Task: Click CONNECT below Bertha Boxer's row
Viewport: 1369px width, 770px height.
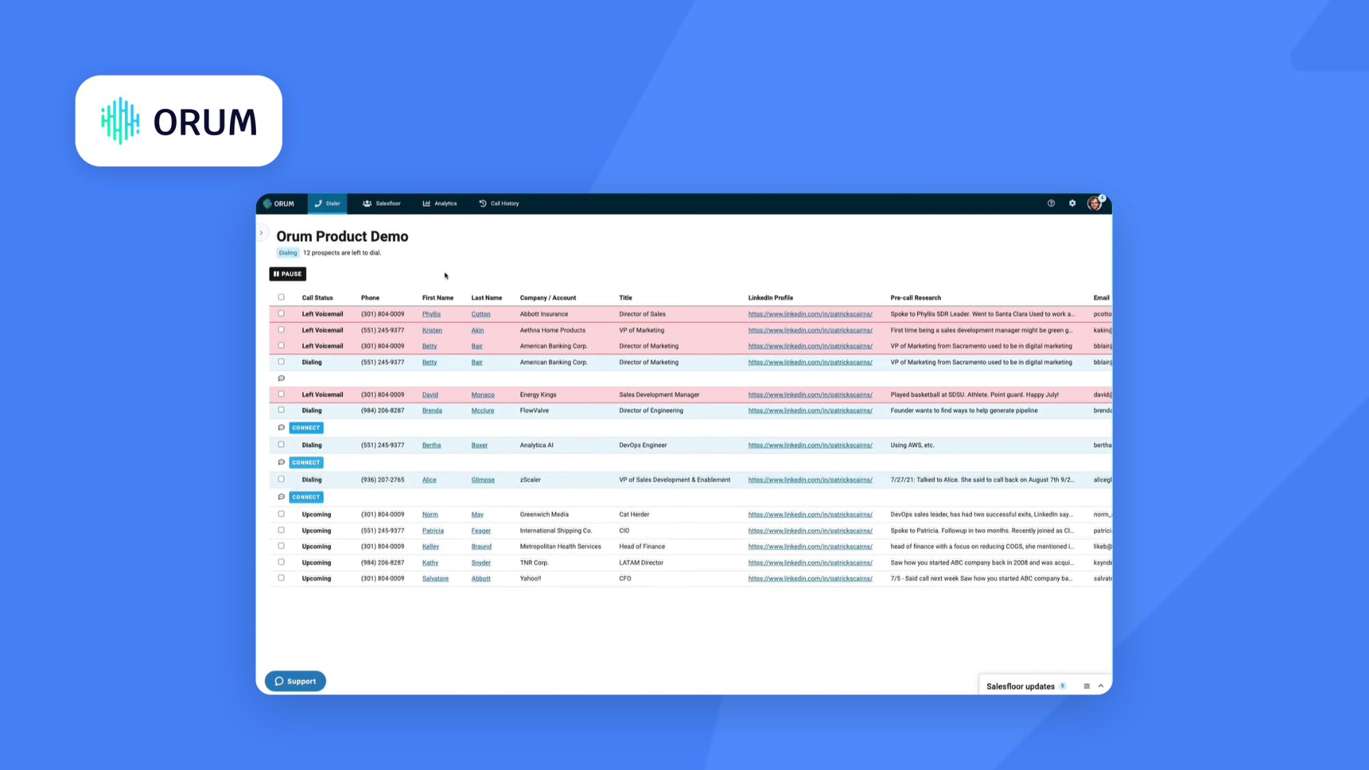Action: (306, 463)
